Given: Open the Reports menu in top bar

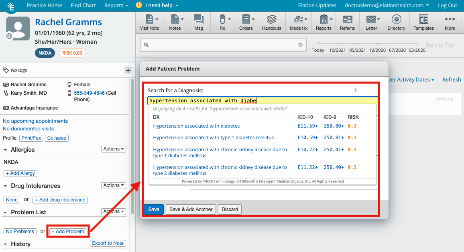Looking at the screenshot, I should click(116, 6).
